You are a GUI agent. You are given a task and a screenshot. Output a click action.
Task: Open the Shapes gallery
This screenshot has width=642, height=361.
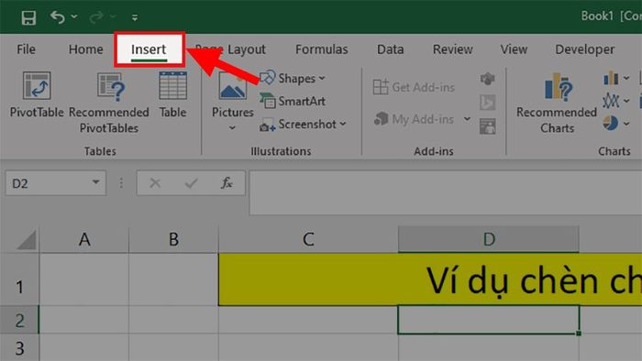(x=293, y=78)
